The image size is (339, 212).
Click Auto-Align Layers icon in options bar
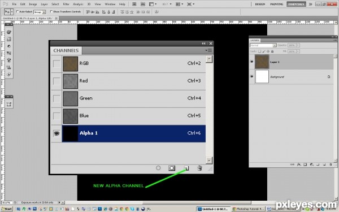[x=157, y=12]
